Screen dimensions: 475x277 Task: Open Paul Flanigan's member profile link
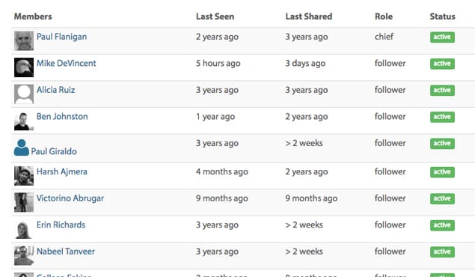(62, 37)
